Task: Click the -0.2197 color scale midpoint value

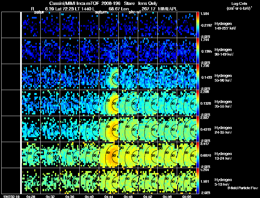Action: [206, 25]
